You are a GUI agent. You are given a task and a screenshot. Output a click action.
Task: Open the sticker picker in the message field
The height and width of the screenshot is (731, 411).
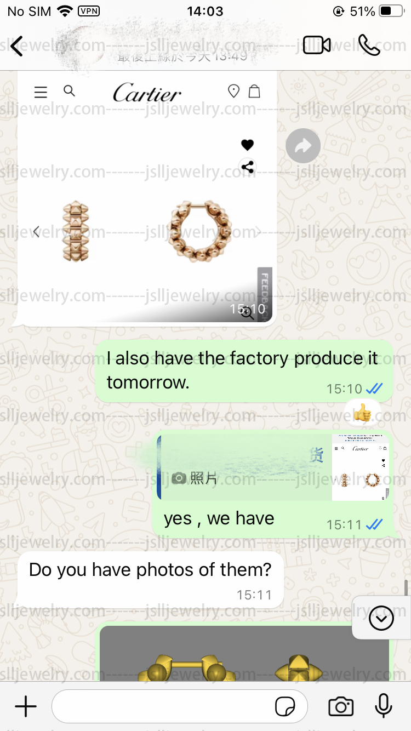click(x=285, y=707)
